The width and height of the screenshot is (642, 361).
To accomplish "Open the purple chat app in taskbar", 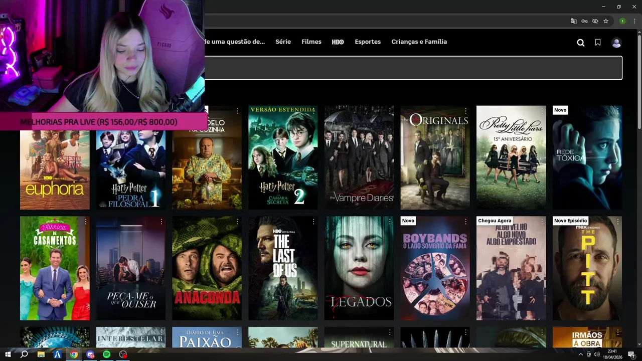I will pos(90,354).
